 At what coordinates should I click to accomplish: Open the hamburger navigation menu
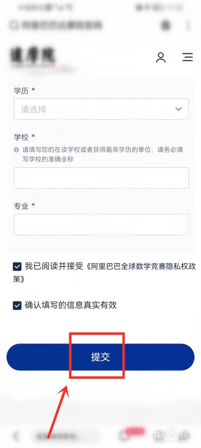pos(188,57)
